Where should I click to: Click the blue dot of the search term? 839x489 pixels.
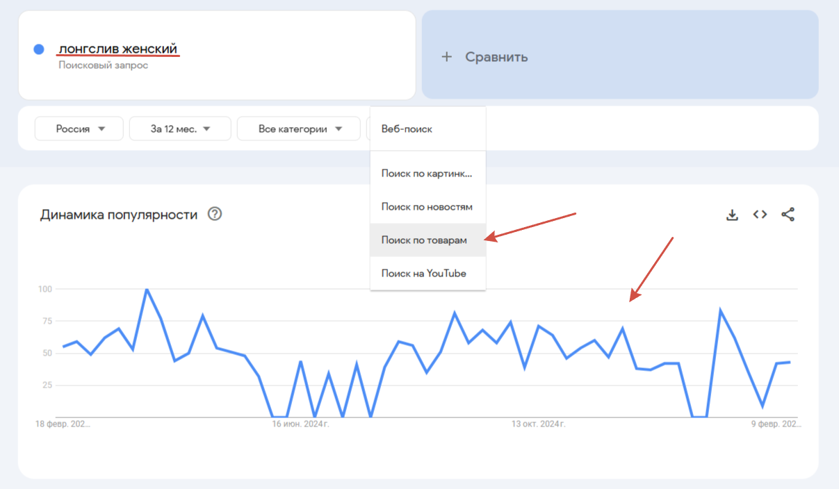tap(39, 49)
